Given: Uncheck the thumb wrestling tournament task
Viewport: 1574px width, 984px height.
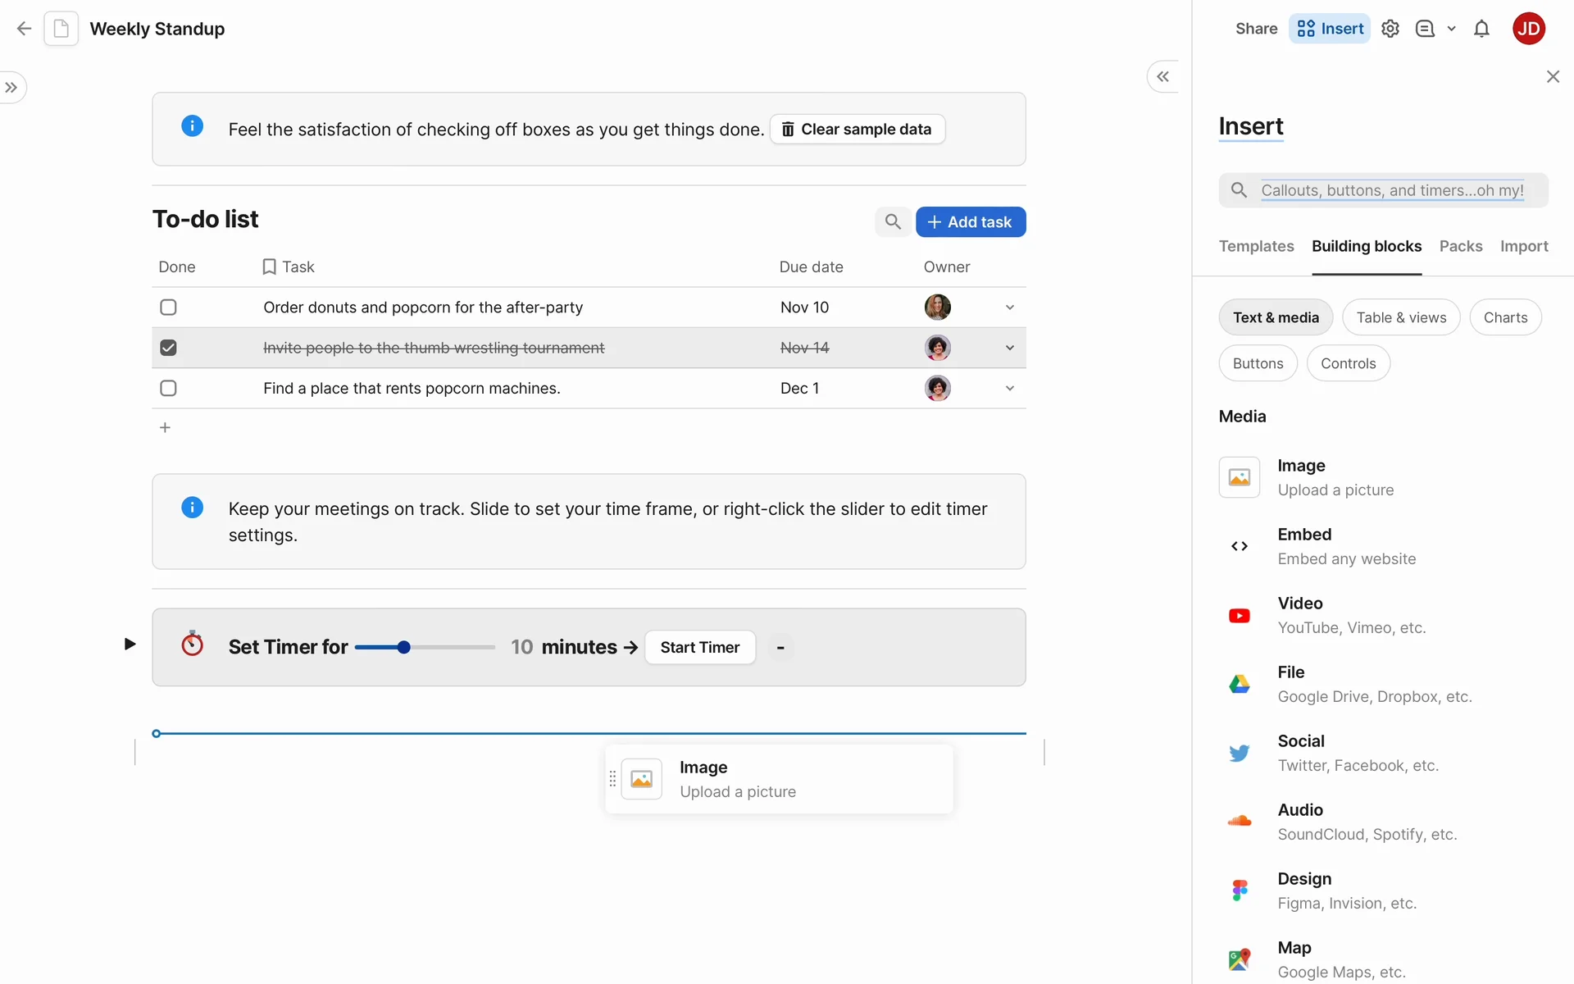Looking at the screenshot, I should pos(168,348).
